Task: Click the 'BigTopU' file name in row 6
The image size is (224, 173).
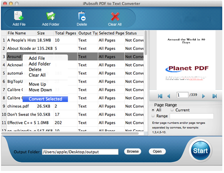Action: 15,81
